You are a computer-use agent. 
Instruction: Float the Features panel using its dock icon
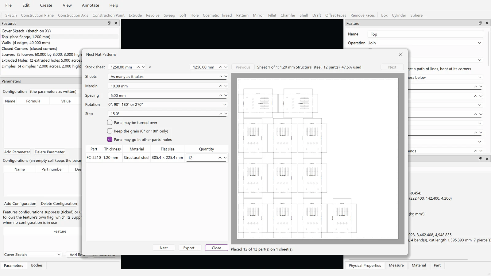coord(109,23)
